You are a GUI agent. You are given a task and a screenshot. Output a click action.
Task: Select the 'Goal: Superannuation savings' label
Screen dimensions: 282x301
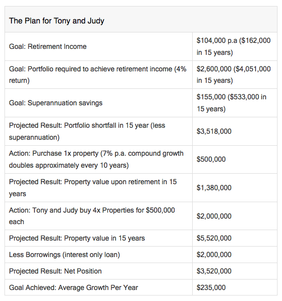(56, 103)
